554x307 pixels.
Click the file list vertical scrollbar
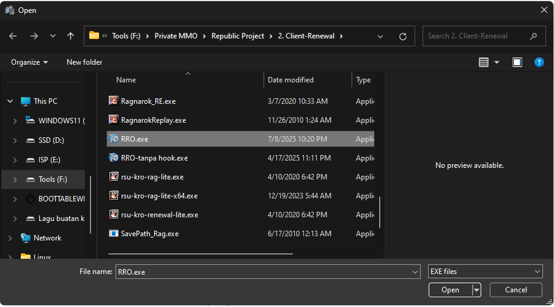click(x=380, y=212)
